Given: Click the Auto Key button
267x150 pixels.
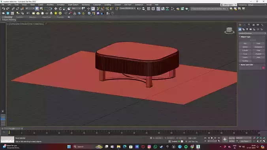Looking at the screenshot, I should point(232,138).
